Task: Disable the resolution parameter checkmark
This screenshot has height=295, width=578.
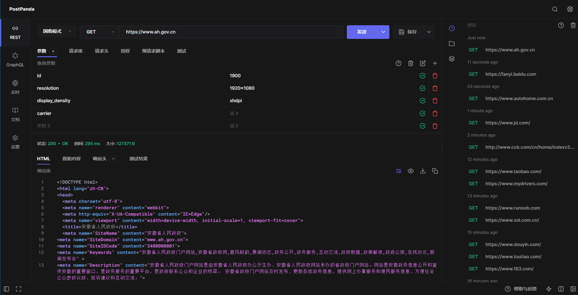Action: [x=423, y=88]
